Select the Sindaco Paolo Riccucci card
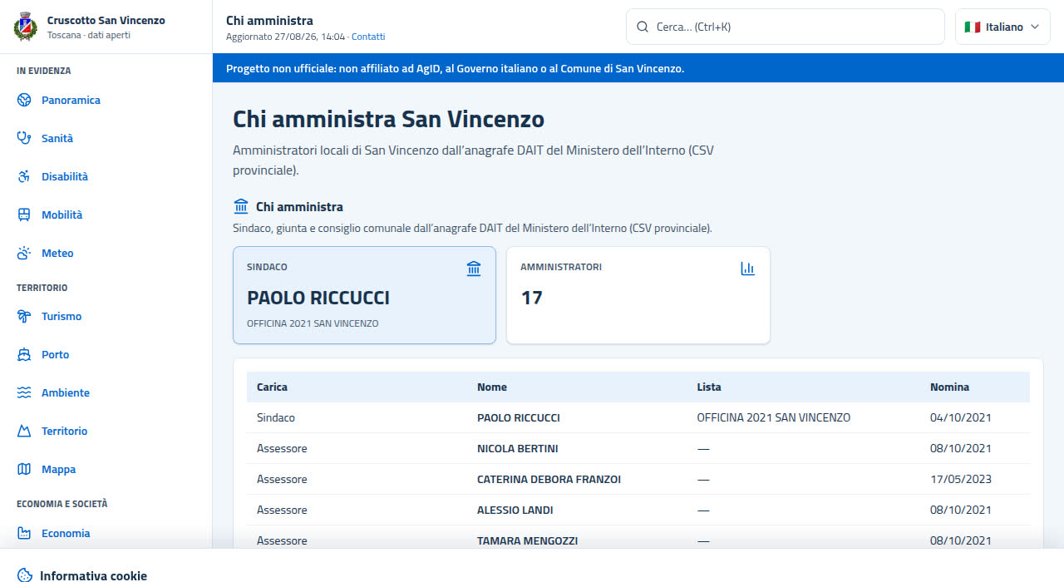The width and height of the screenshot is (1064, 582). [x=364, y=295]
